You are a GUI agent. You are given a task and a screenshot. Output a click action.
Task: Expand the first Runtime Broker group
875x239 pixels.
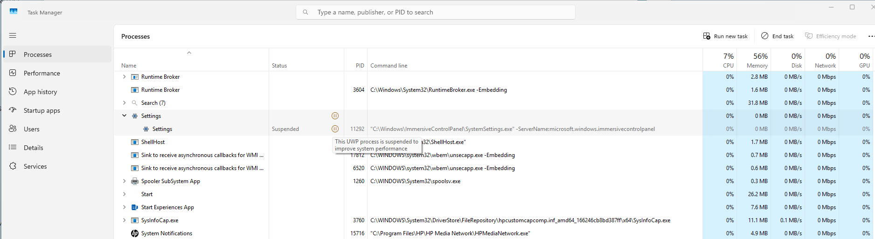pos(124,77)
